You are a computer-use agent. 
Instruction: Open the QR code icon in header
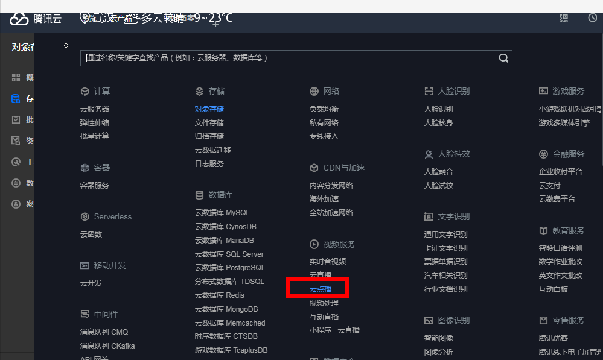point(563,18)
